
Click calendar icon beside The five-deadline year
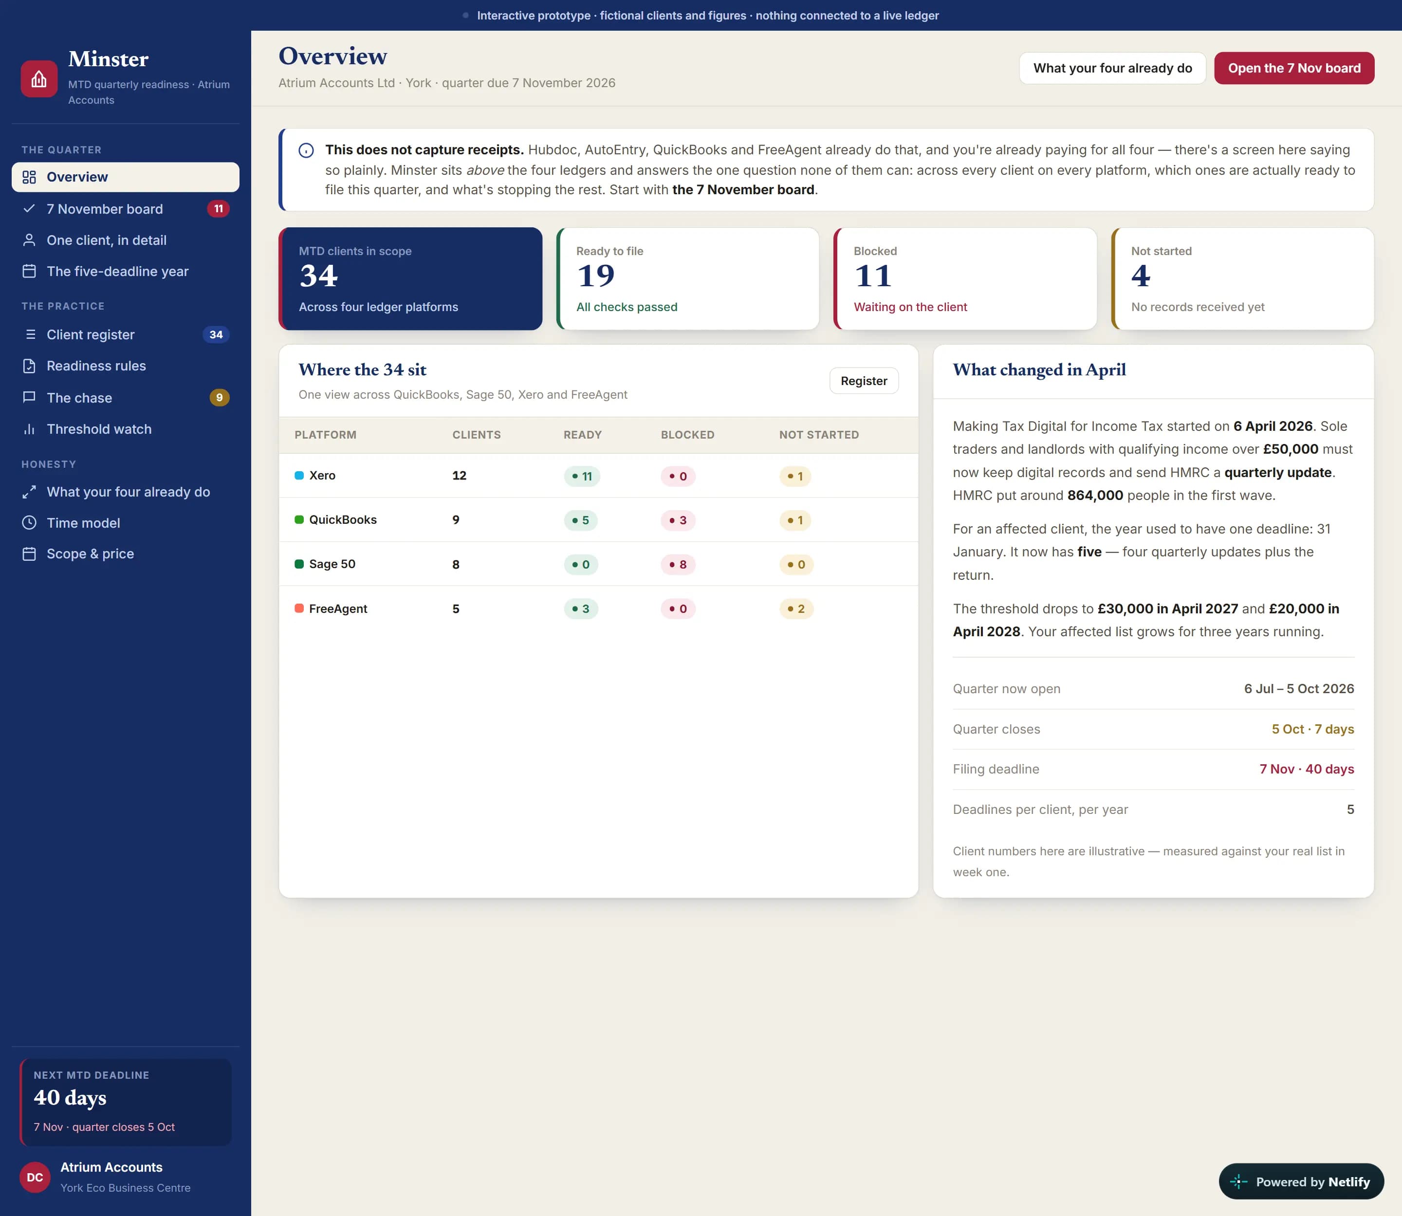pyautogui.click(x=29, y=272)
